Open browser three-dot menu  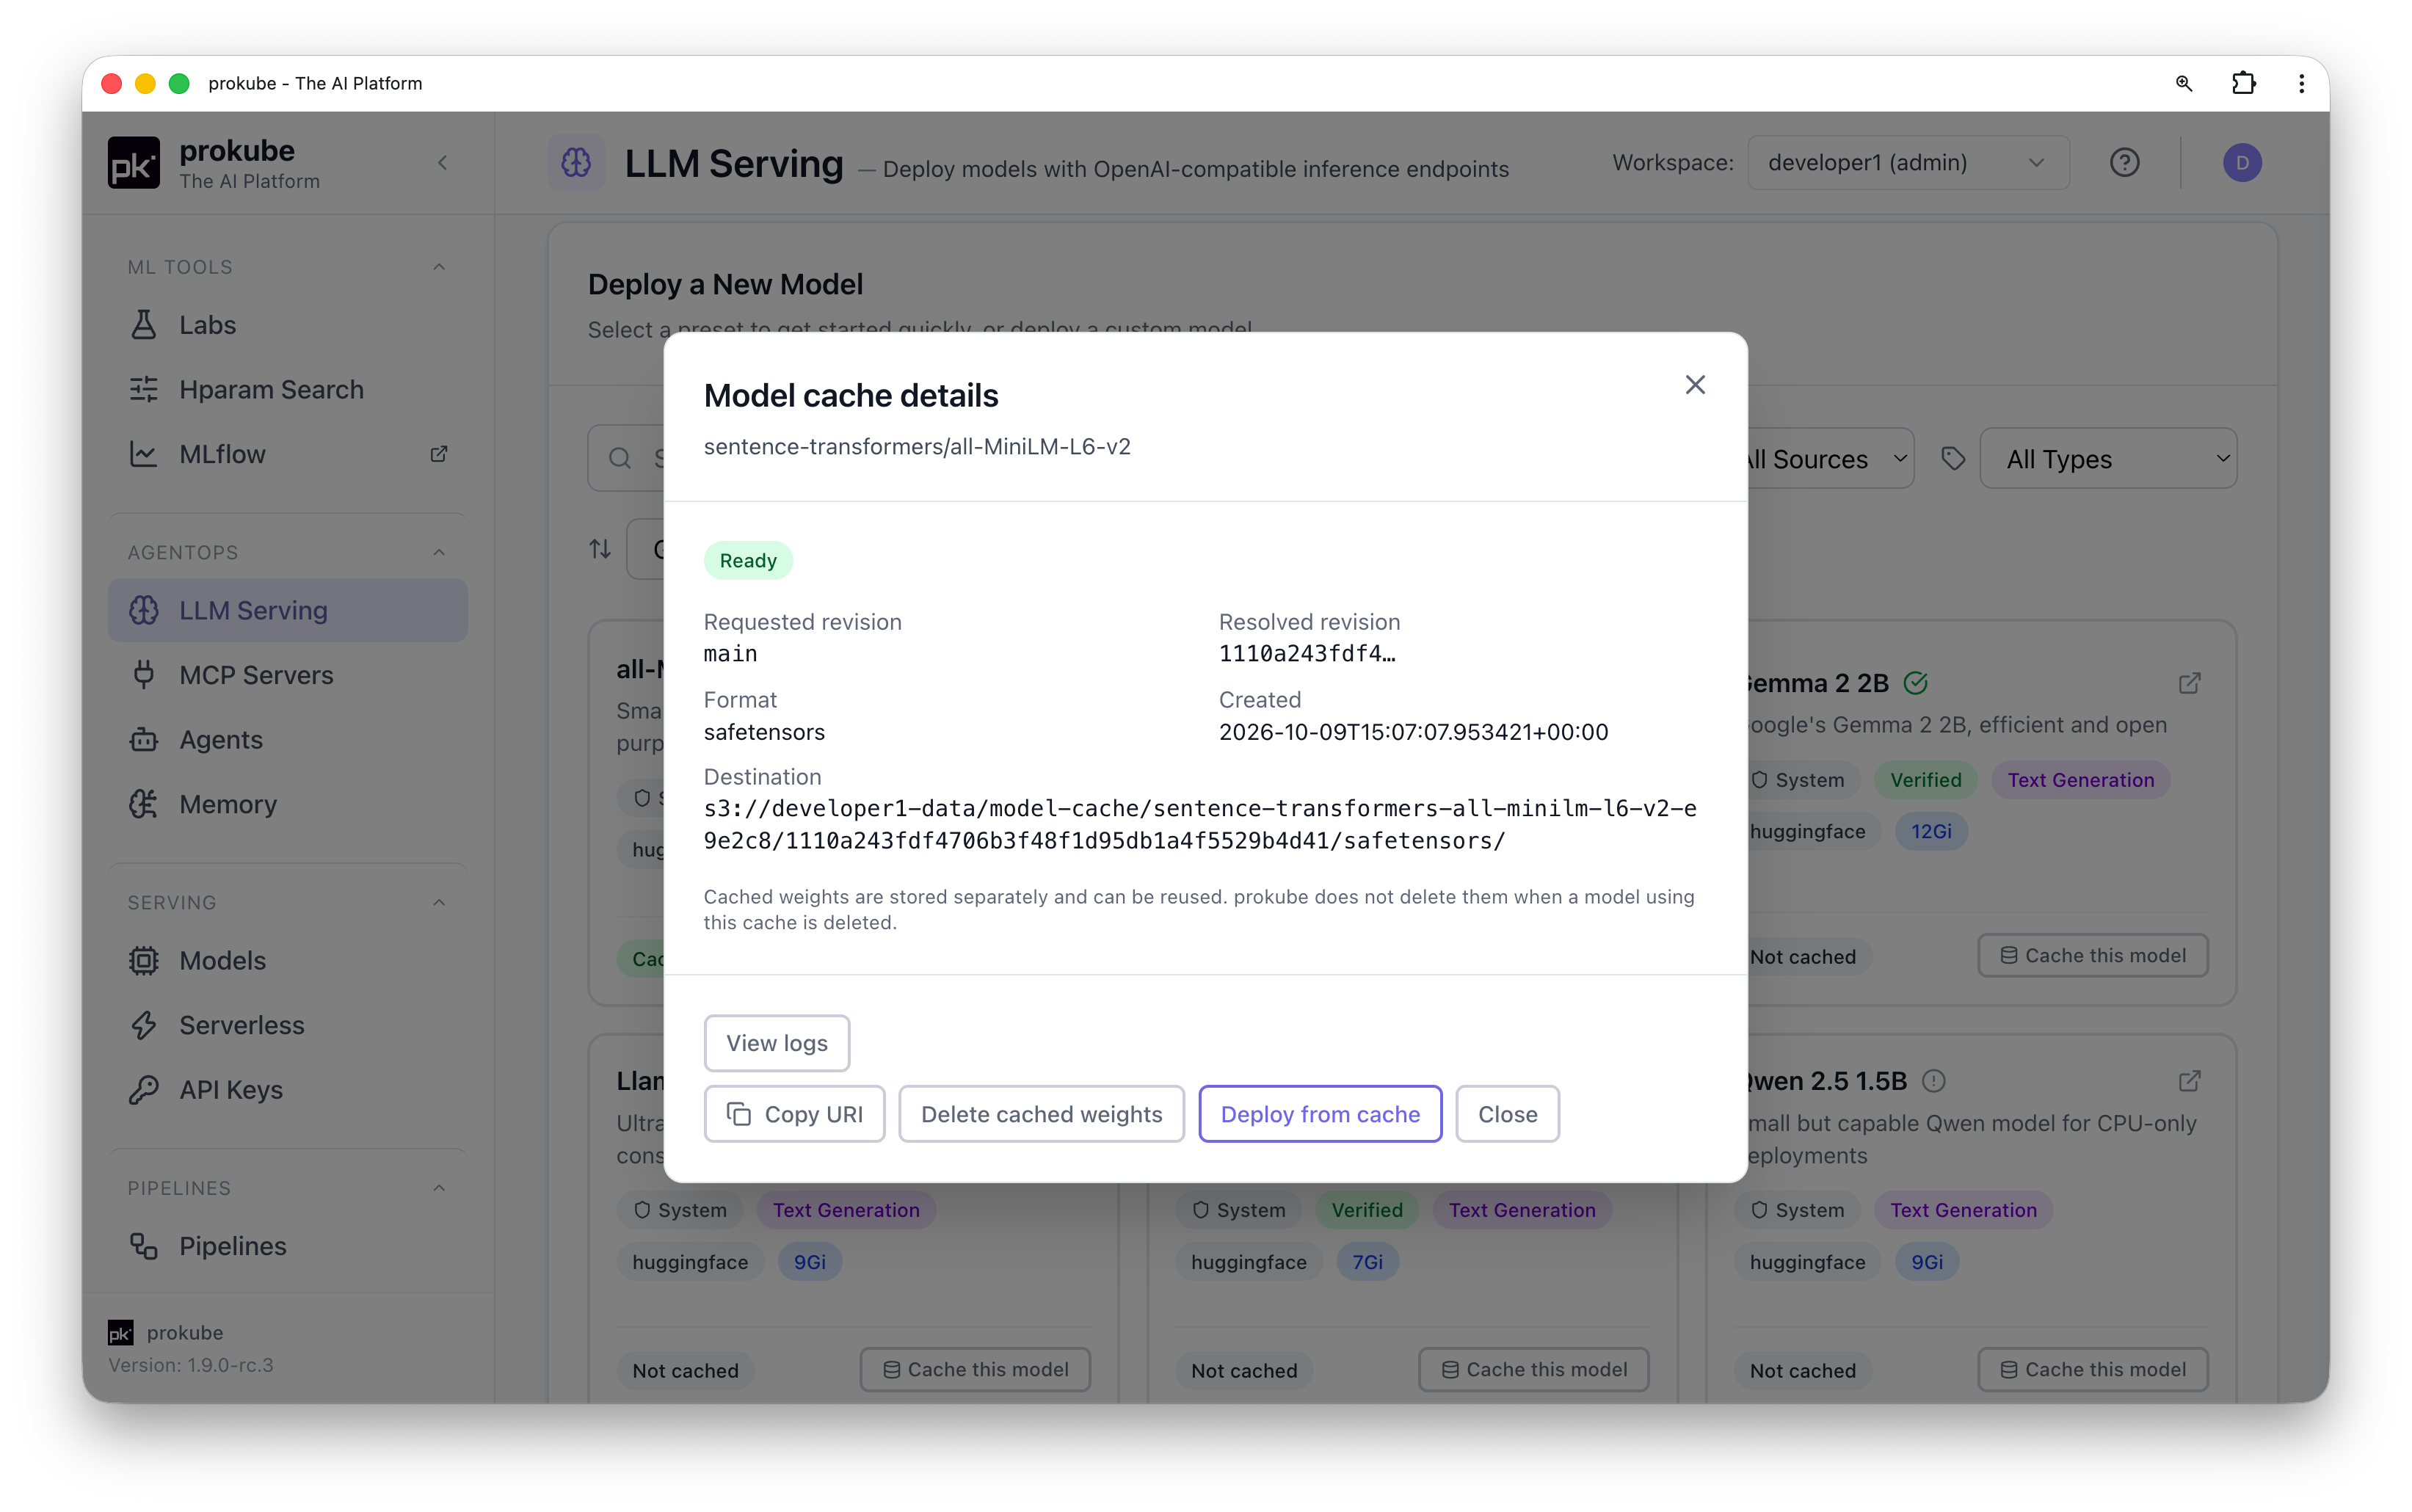point(2301,84)
